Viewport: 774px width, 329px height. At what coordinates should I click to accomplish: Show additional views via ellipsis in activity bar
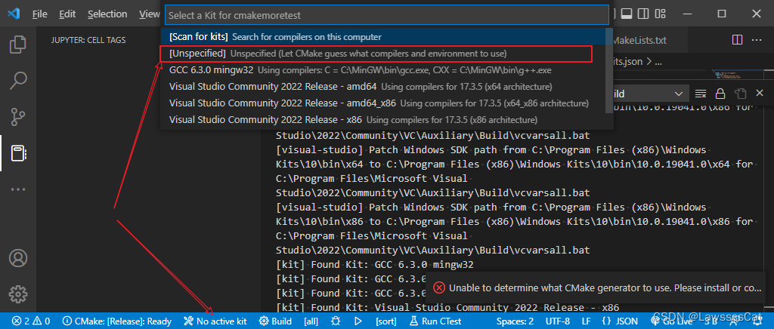(18, 189)
